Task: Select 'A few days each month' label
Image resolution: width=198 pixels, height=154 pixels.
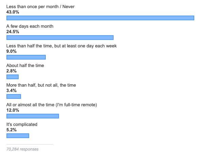Action: coord(30,26)
